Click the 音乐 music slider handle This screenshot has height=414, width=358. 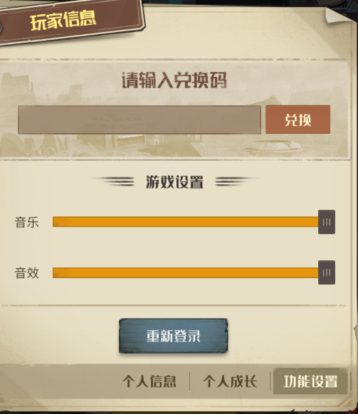(327, 222)
